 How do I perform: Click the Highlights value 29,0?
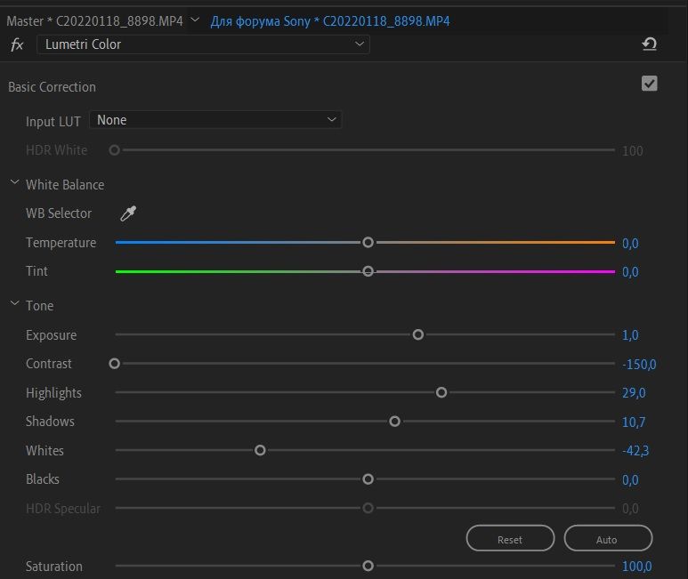[x=634, y=393]
